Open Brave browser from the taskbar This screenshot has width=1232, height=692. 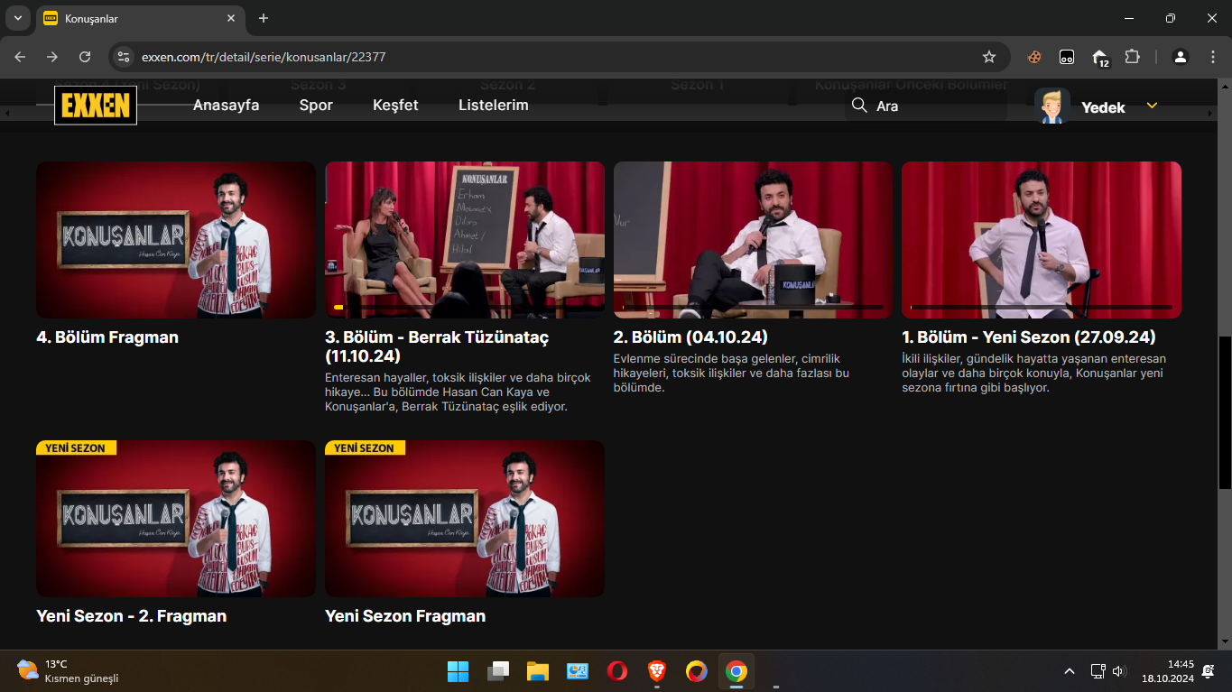(x=657, y=671)
